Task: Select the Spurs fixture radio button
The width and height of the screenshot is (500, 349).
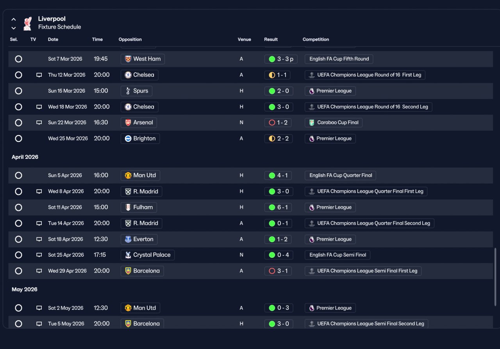Action: tap(18, 91)
